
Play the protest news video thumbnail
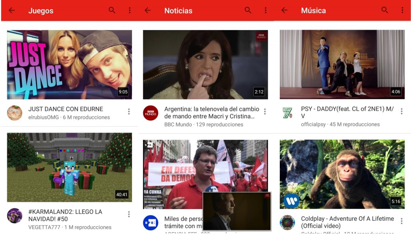[205, 174]
